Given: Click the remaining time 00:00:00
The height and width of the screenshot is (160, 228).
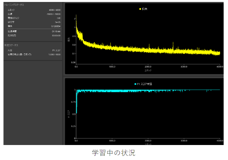Looking at the screenshot, I should click(56, 35).
